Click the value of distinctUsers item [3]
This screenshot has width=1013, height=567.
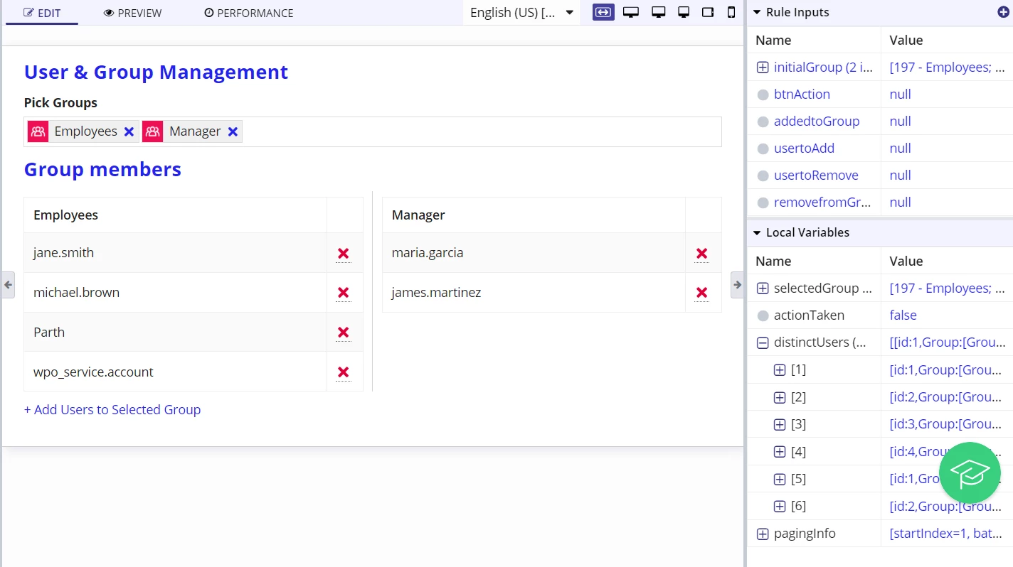[x=946, y=424]
